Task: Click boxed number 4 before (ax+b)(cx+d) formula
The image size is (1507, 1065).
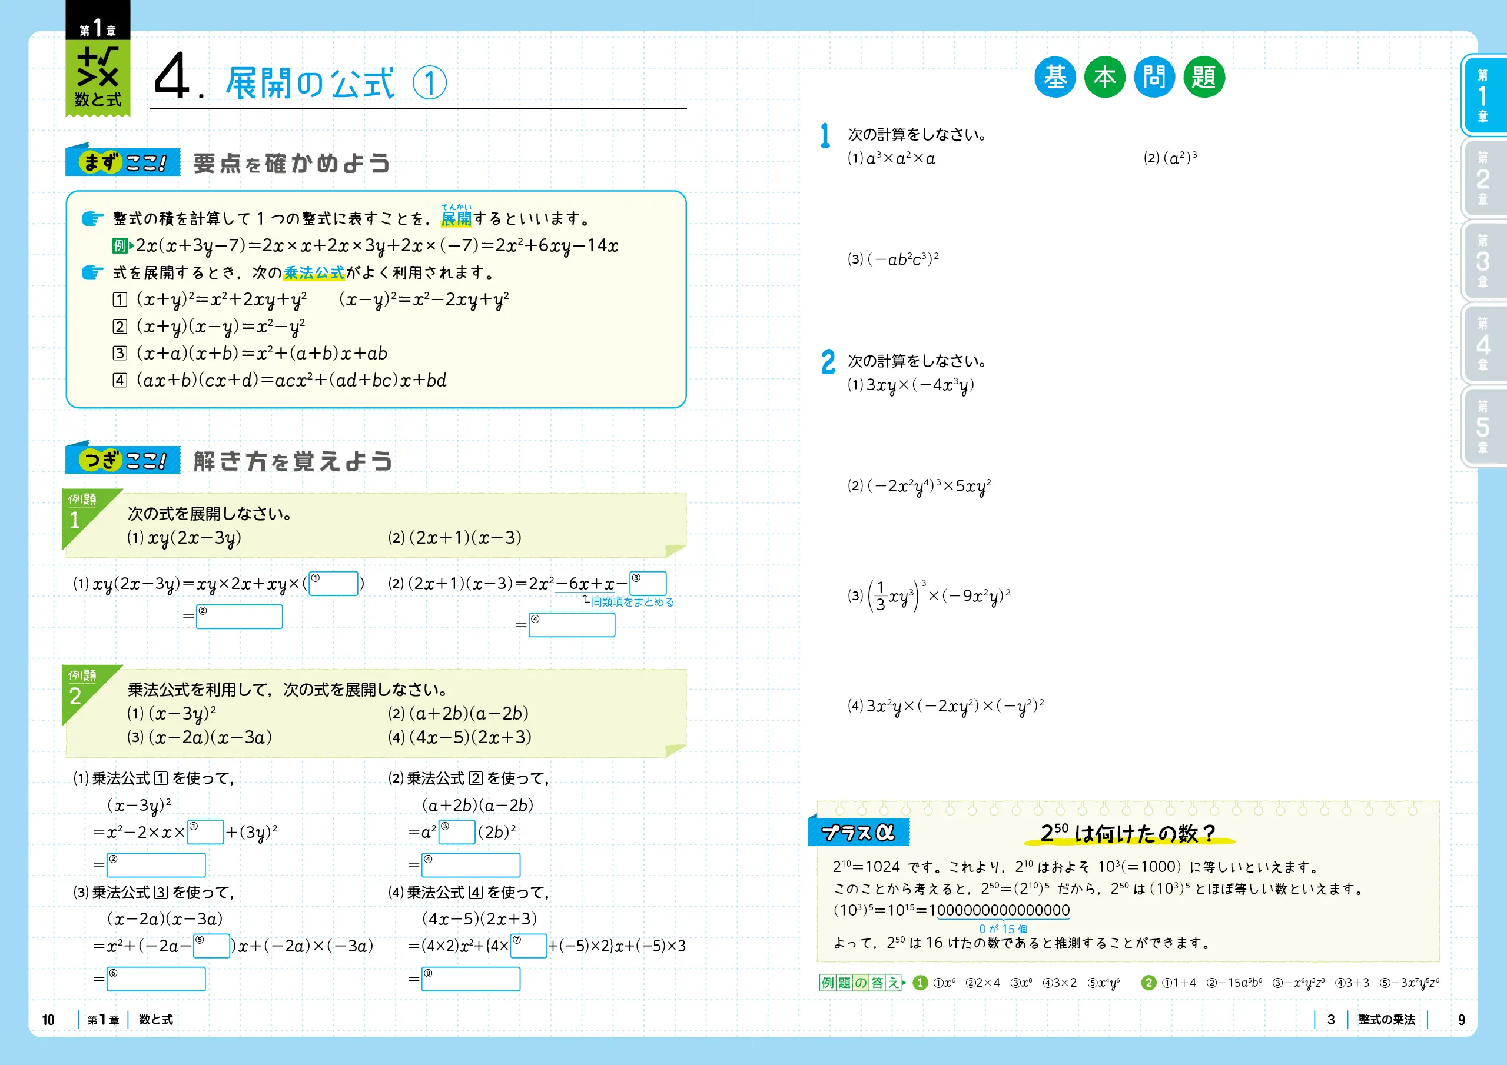Action: pyautogui.click(x=120, y=380)
